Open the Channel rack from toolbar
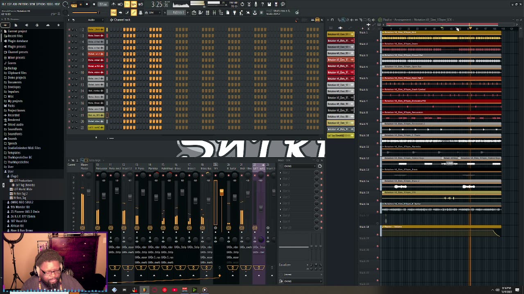The width and height of the screenshot is (524, 294). pos(208,13)
